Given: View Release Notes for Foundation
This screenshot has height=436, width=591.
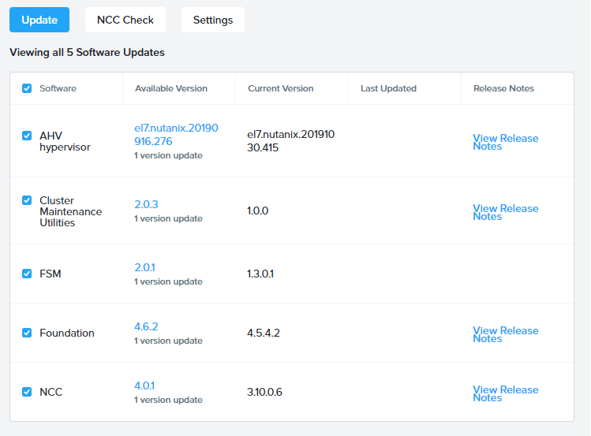Looking at the screenshot, I should coord(506,334).
